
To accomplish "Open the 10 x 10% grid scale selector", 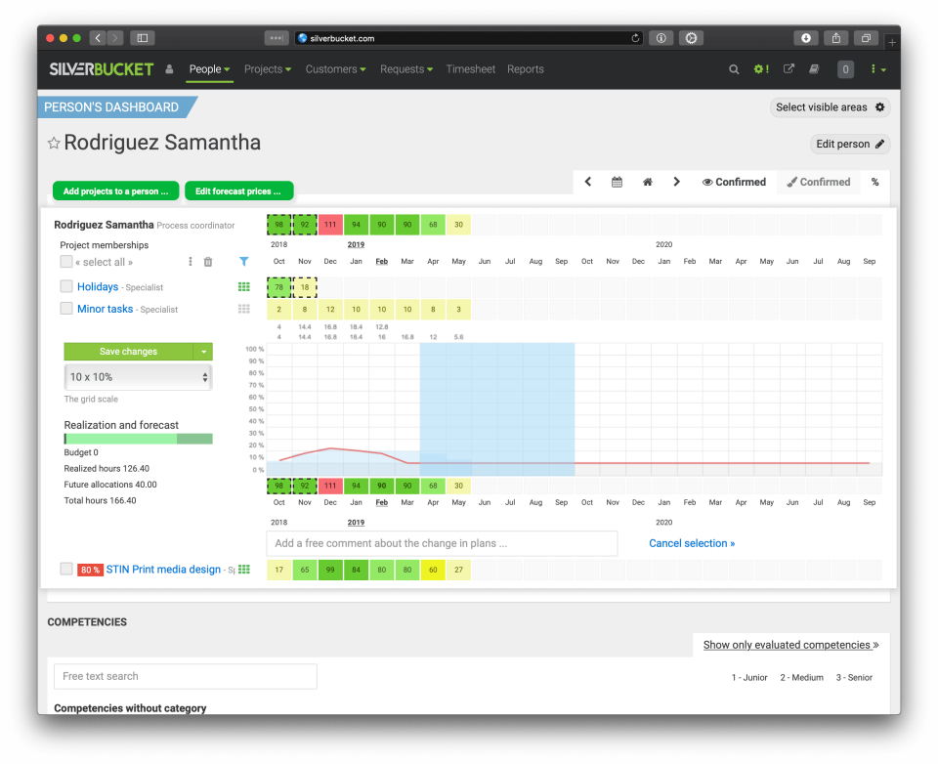I will [138, 377].
